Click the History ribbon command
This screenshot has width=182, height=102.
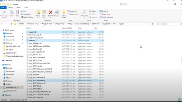[93, 17]
